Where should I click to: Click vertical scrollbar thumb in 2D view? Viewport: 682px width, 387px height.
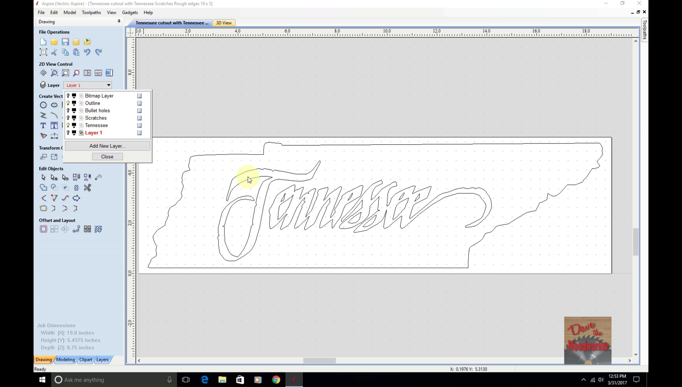coord(635,241)
